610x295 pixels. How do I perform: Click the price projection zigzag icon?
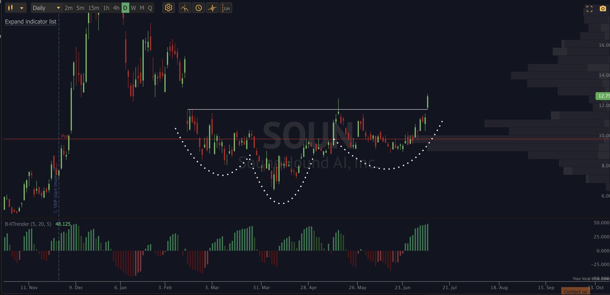point(185,8)
